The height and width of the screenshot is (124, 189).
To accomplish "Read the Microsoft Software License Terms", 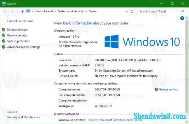I will point(115,120).
